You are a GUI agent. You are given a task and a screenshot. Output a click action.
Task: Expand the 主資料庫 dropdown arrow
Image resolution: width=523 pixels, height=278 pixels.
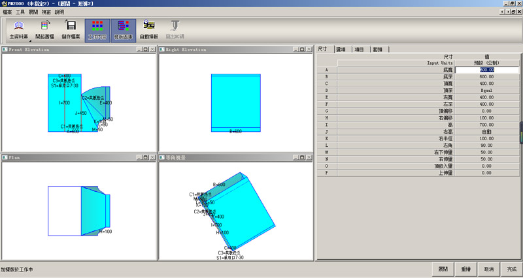(x=30, y=41)
